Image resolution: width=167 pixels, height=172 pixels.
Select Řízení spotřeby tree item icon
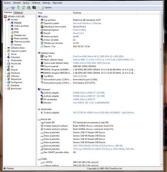point(12,39)
